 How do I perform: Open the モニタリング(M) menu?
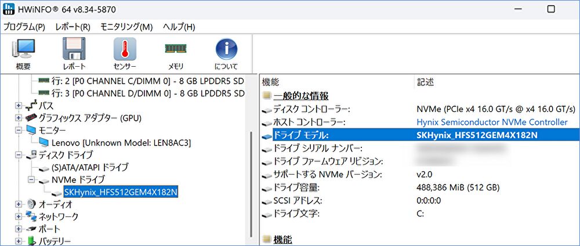point(126,27)
